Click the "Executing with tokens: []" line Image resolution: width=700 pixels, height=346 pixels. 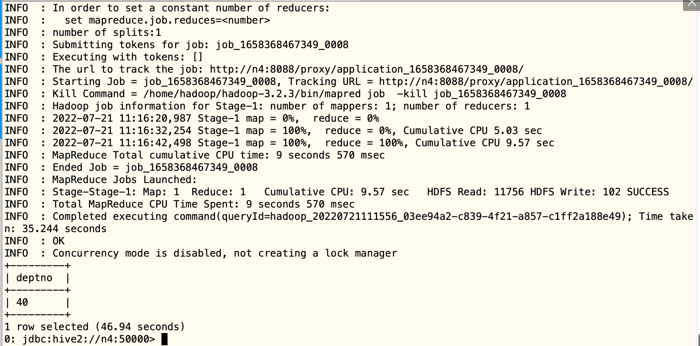127,57
